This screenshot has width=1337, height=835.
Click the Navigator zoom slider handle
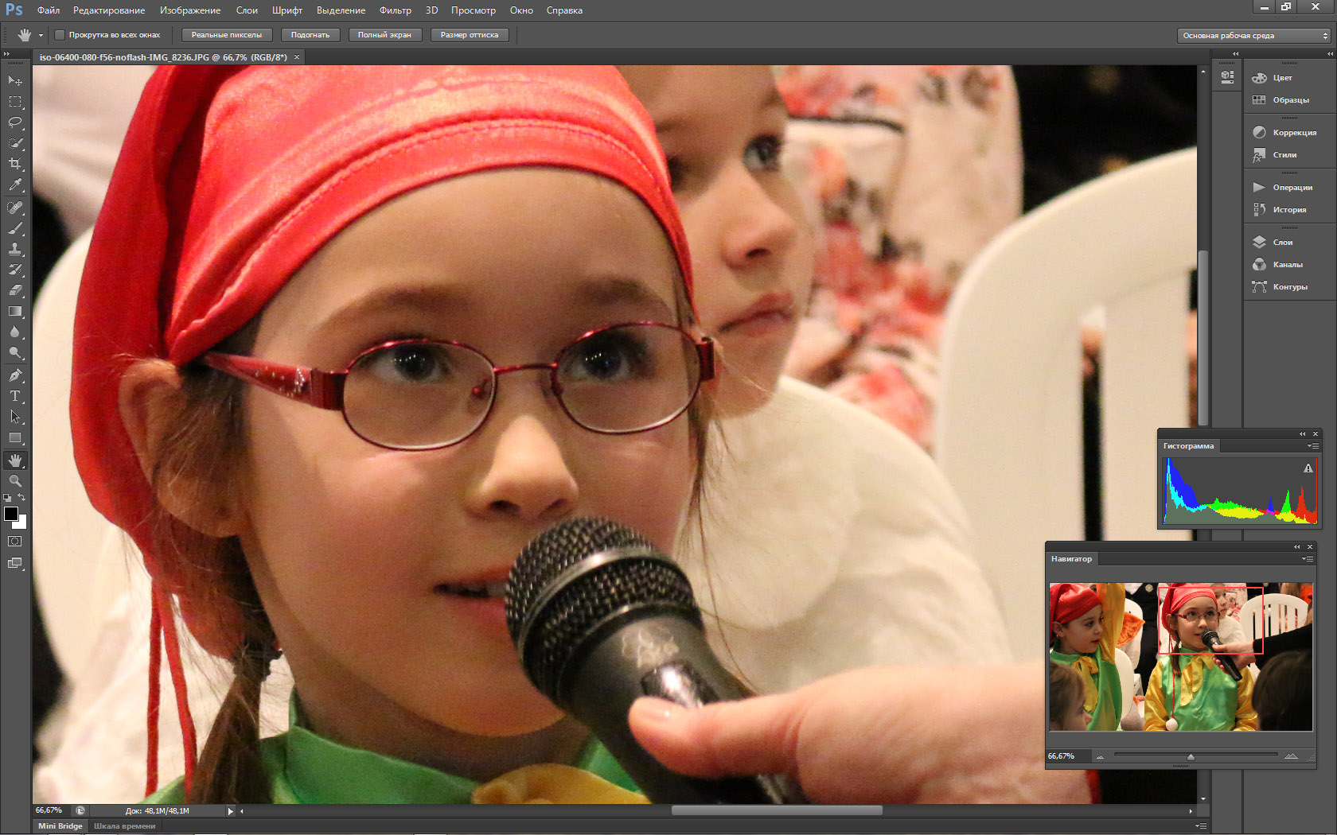pos(1191,756)
